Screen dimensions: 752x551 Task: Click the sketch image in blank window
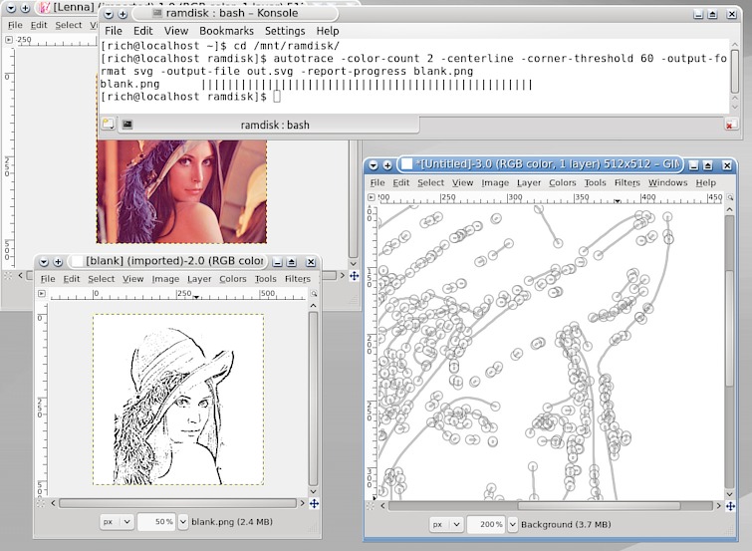point(178,400)
